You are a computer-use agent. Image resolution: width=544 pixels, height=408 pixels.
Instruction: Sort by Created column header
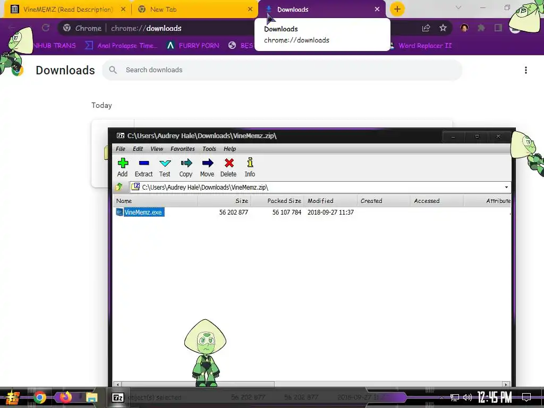click(384, 201)
